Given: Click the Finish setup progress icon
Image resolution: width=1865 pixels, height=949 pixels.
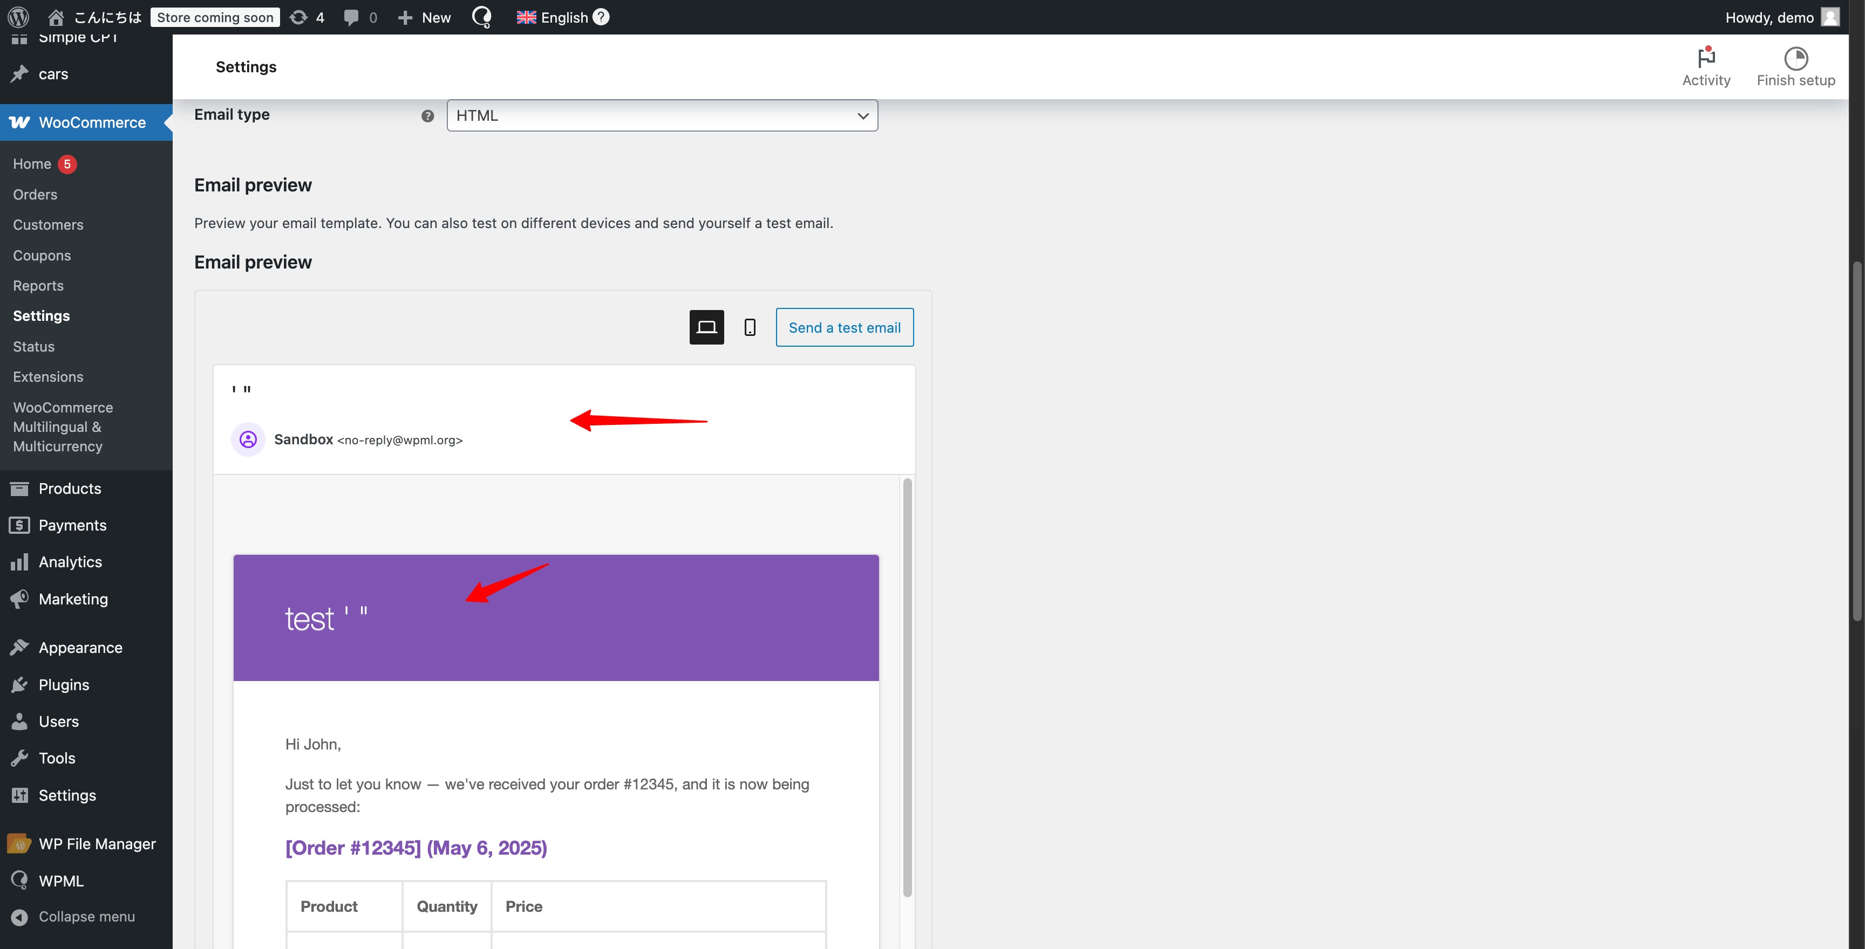Looking at the screenshot, I should 1795,58.
